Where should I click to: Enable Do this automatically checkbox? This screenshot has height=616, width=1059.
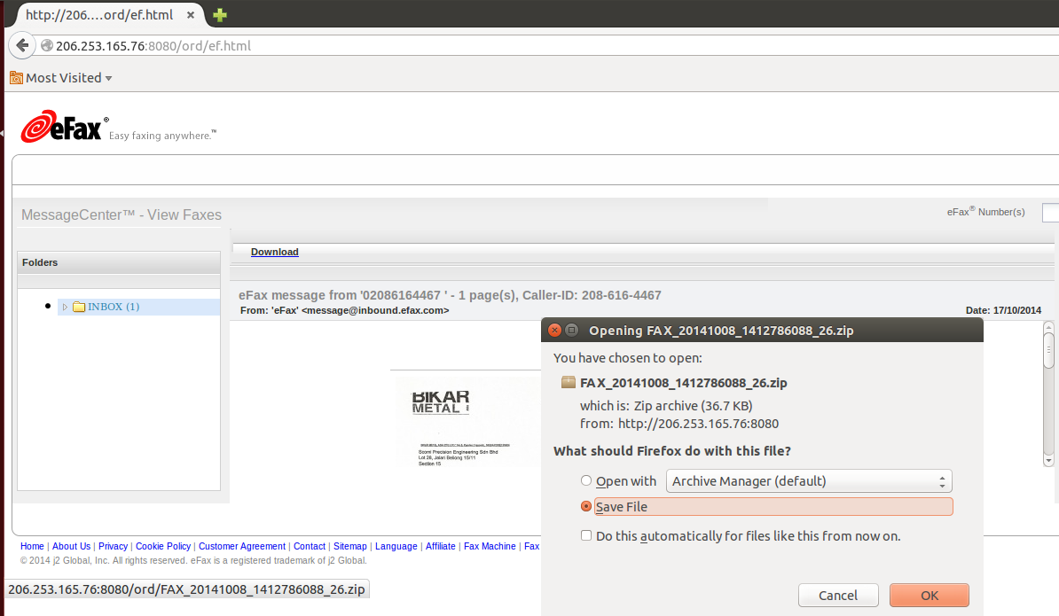[585, 535]
